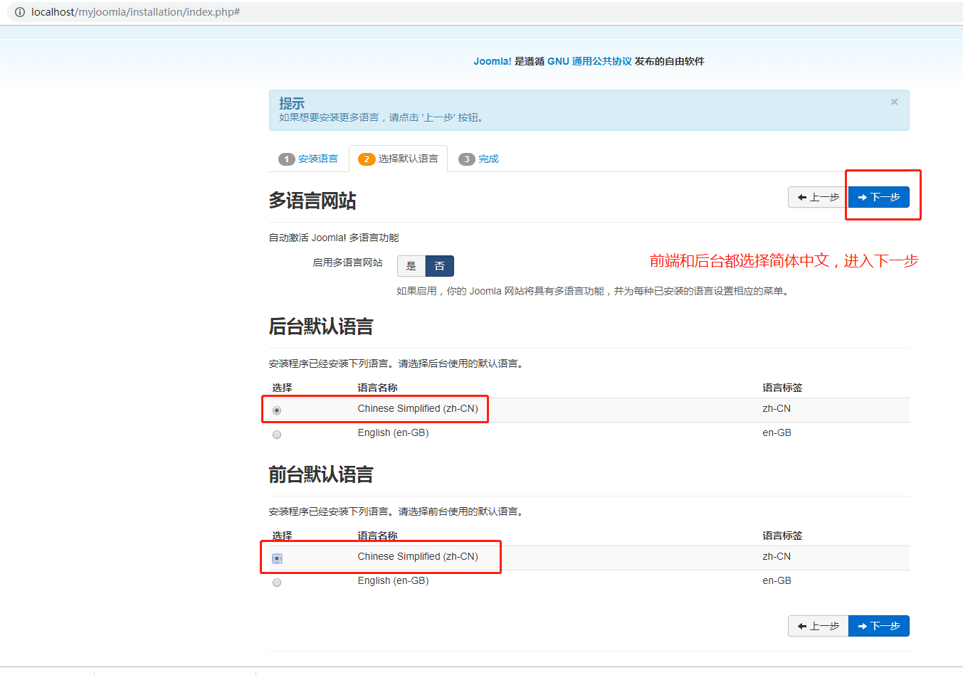
Task: Set 启用多语言网站 to 是
Action: tap(411, 266)
